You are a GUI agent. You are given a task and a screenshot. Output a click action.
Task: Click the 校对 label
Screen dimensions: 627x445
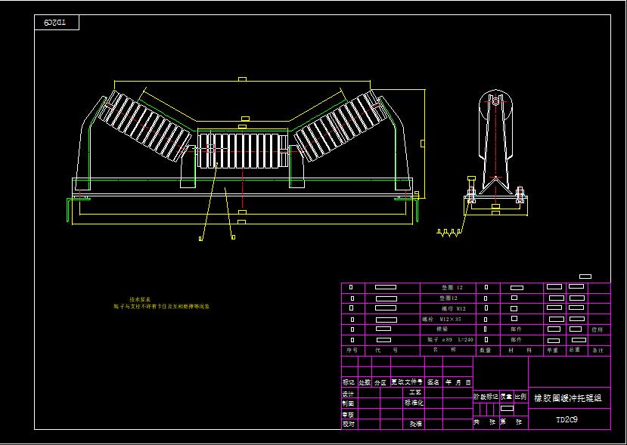pos(348,425)
